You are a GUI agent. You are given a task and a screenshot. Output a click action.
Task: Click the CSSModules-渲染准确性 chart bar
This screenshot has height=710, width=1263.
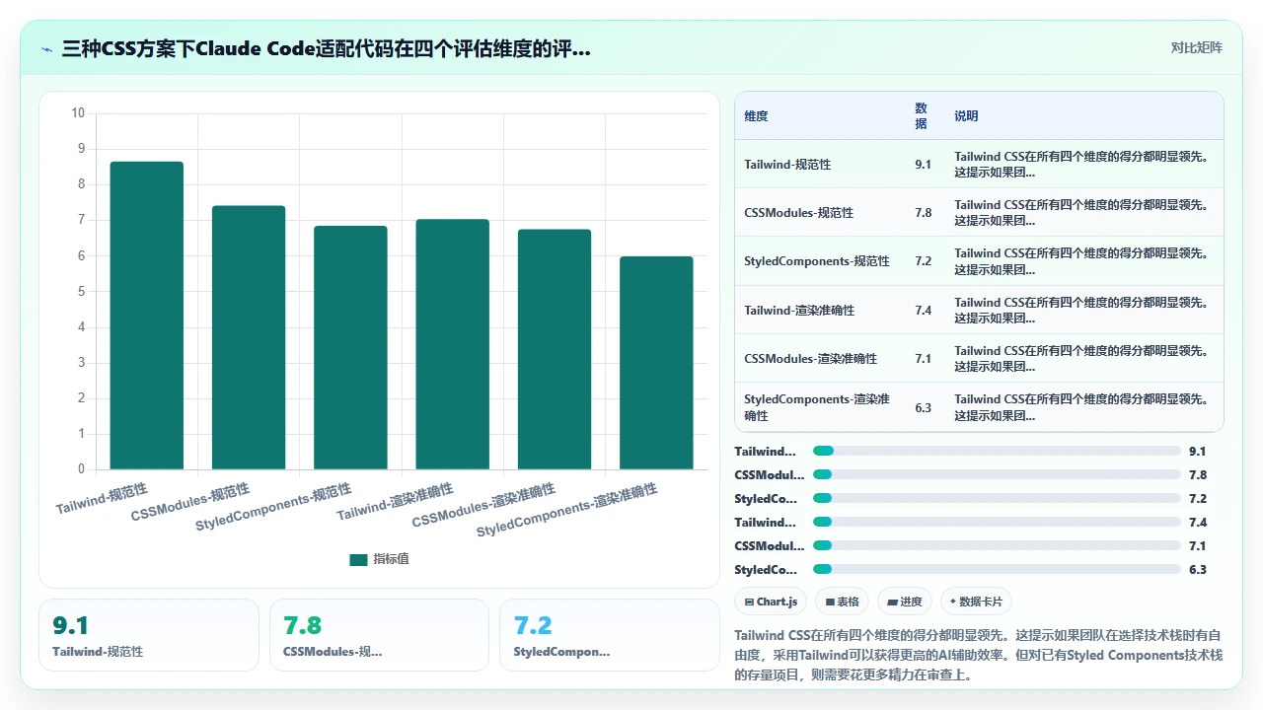[x=555, y=350]
